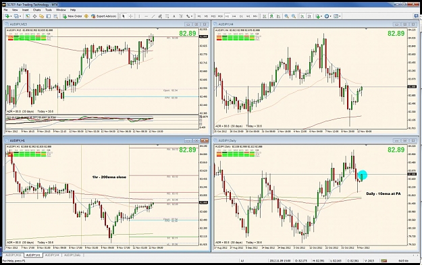Open the indicators dropdown arrow

coord(321,16)
